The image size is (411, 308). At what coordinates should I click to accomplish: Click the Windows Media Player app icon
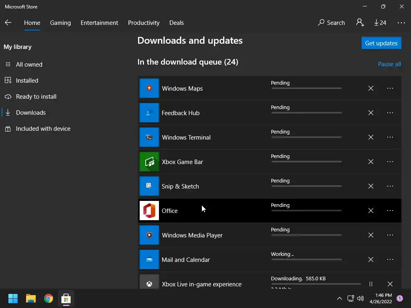click(x=149, y=235)
